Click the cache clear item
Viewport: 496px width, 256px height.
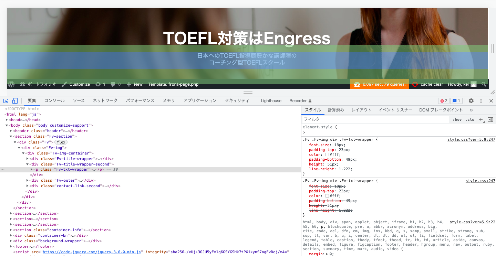coord(428,84)
